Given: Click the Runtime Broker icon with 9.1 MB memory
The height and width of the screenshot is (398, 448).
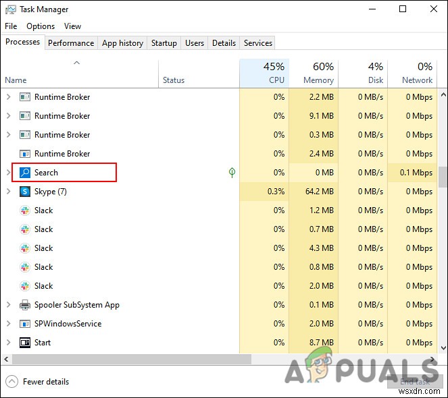Looking at the screenshot, I should point(25,116).
